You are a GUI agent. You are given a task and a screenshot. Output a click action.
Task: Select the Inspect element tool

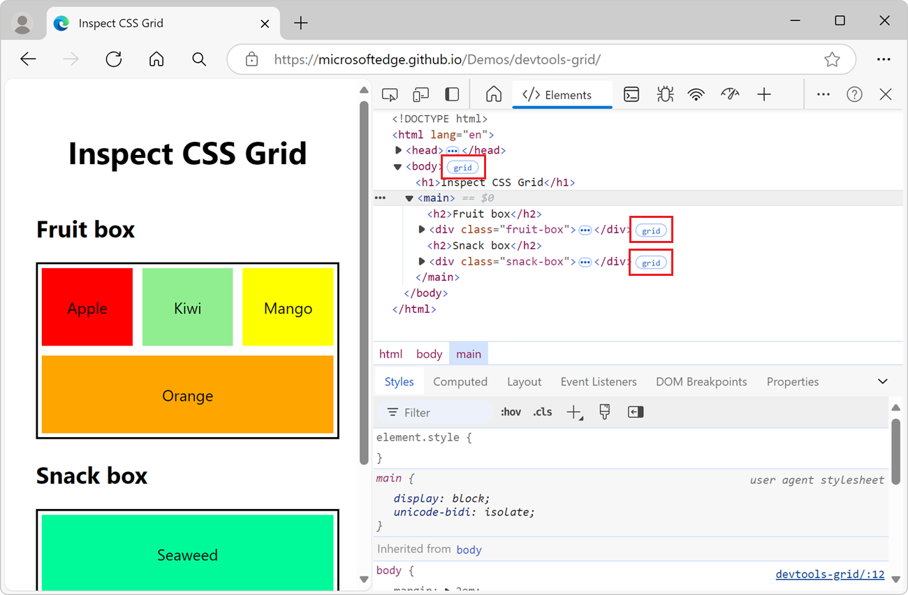click(x=390, y=94)
